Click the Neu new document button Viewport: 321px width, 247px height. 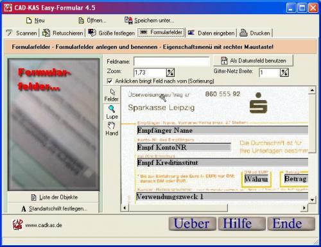[x=35, y=21]
